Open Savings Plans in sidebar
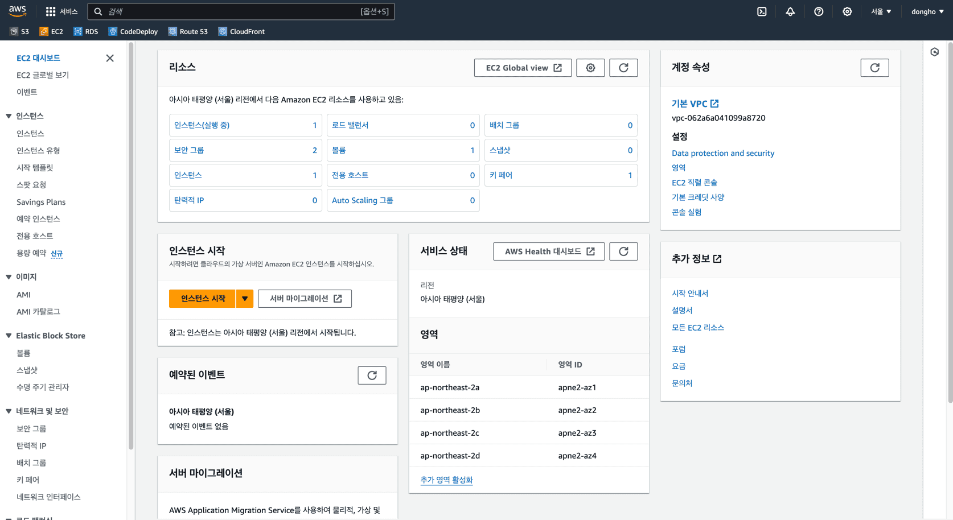 (x=41, y=202)
